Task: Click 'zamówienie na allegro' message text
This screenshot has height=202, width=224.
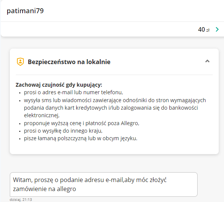Action: pyautogui.click(x=44, y=189)
